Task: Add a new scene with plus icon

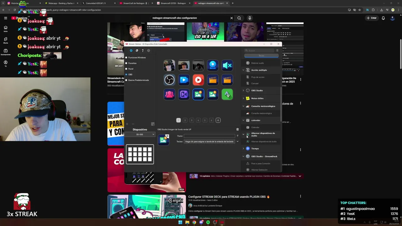Action: 127,124
